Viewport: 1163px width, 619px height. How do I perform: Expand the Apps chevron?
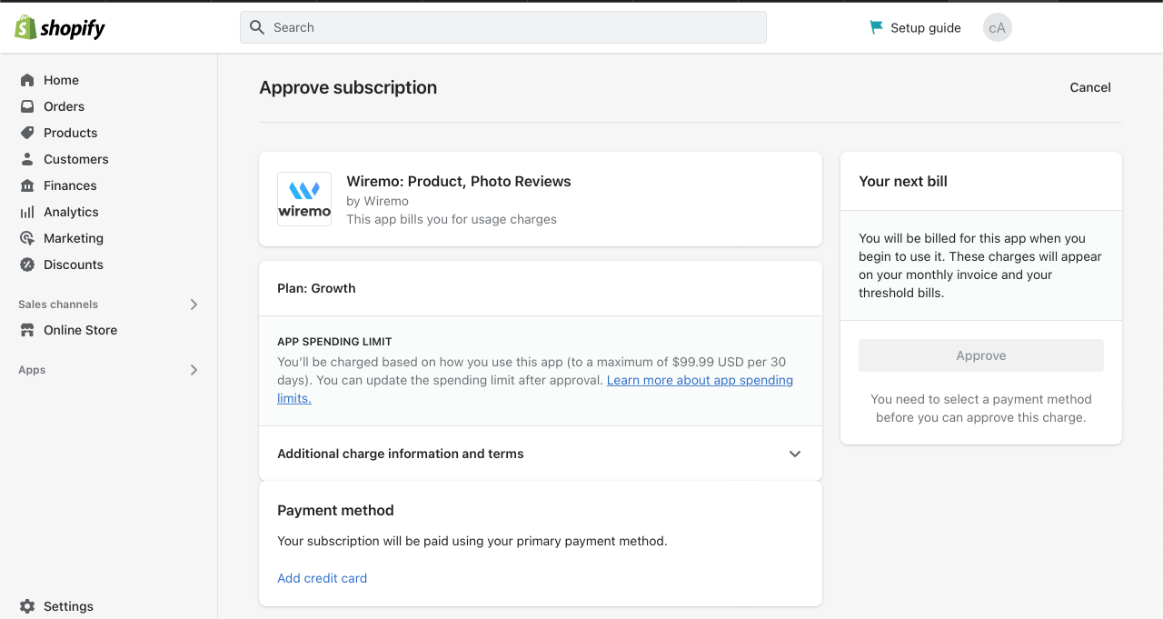tap(194, 370)
